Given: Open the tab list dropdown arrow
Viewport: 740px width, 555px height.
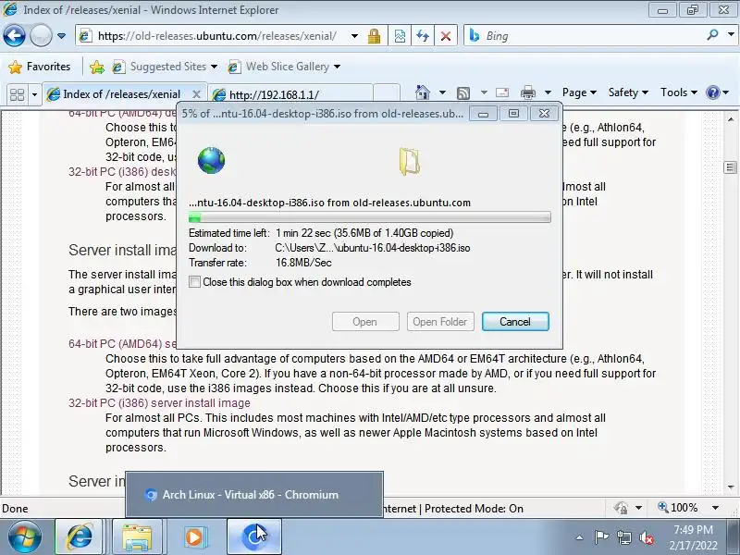Looking at the screenshot, I should (34, 94).
